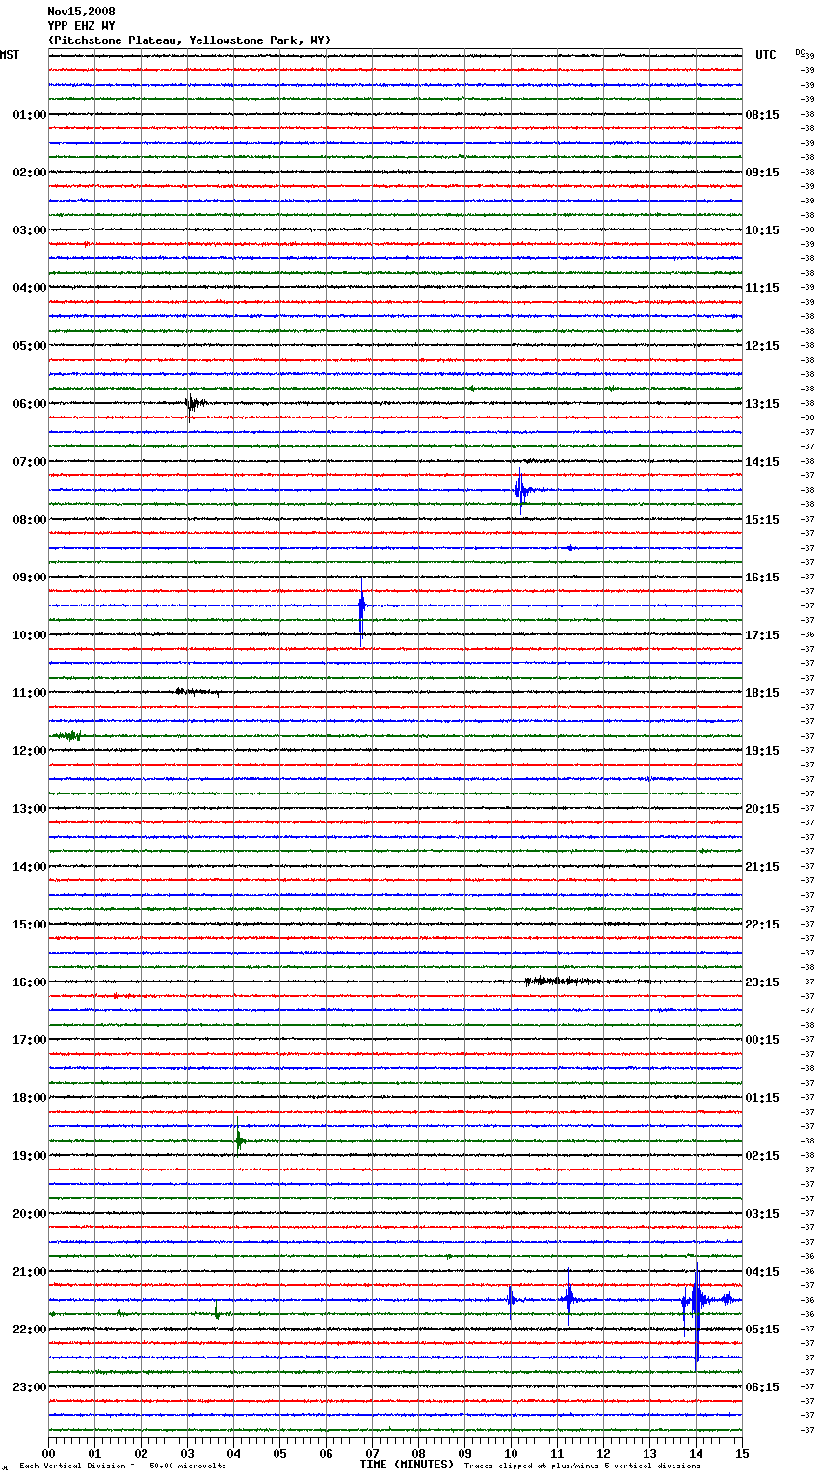Click the UTC column header
The image size is (819, 1479).
[x=765, y=55]
